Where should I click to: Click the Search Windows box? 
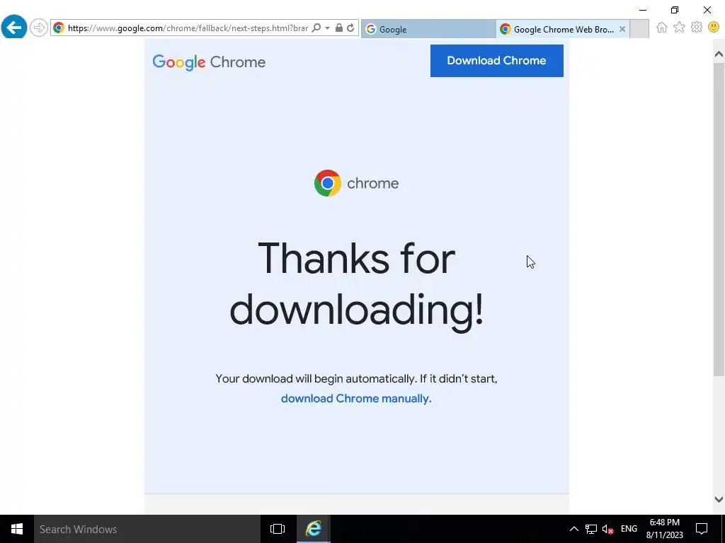pyautogui.click(x=147, y=529)
